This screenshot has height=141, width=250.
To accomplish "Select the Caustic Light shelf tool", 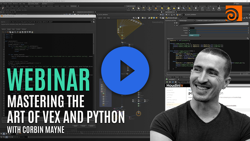I will pyautogui.click(x=184, y=9).
